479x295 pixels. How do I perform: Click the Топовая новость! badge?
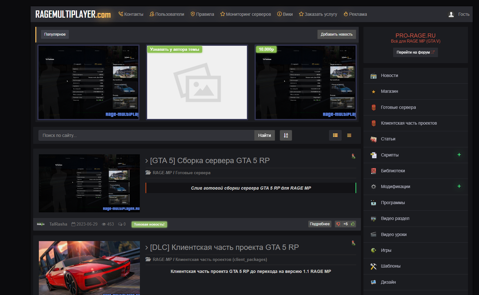pos(149,224)
